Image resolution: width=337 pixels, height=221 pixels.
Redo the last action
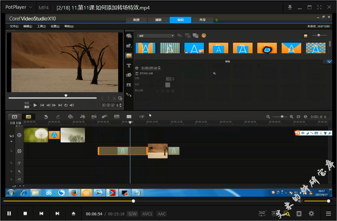pyautogui.click(x=58, y=117)
